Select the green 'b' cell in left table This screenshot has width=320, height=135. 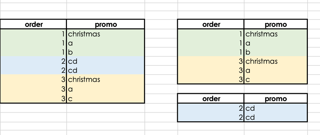pyautogui.click(x=105, y=52)
